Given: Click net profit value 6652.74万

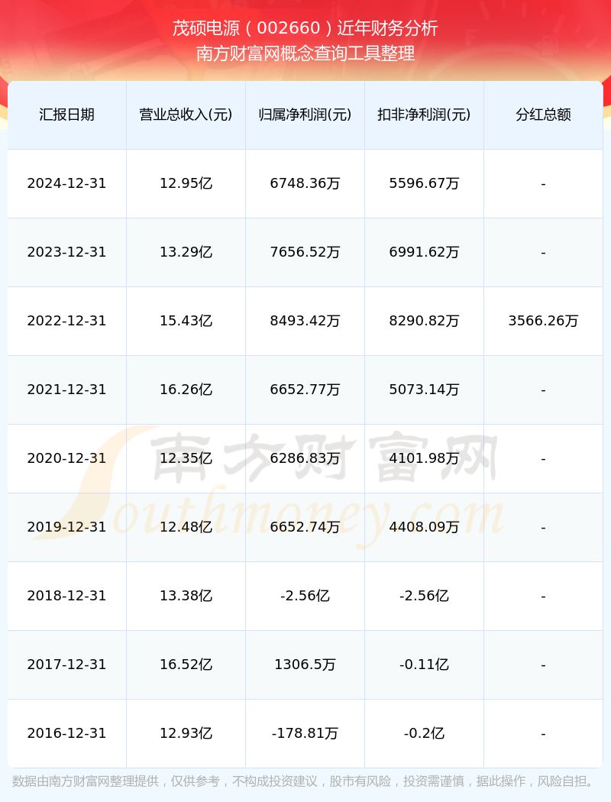Looking at the screenshot, I should [x=305, y=527].
